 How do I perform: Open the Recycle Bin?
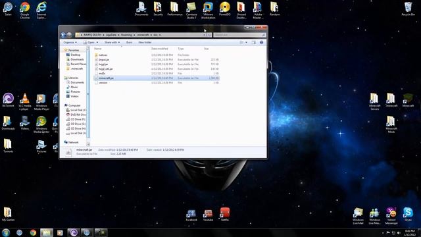pyautogui.click(x=408, y=9)
